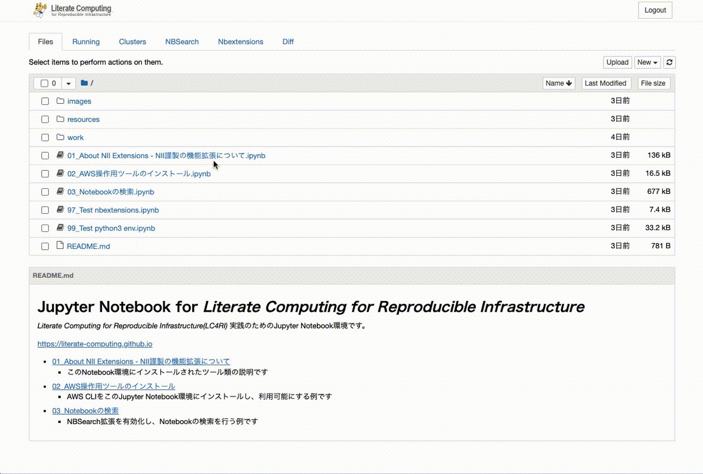This screenshot has height=474, width=703.
Task: Follow README link 01_About NII Extensions
Action: pos(141,361)
